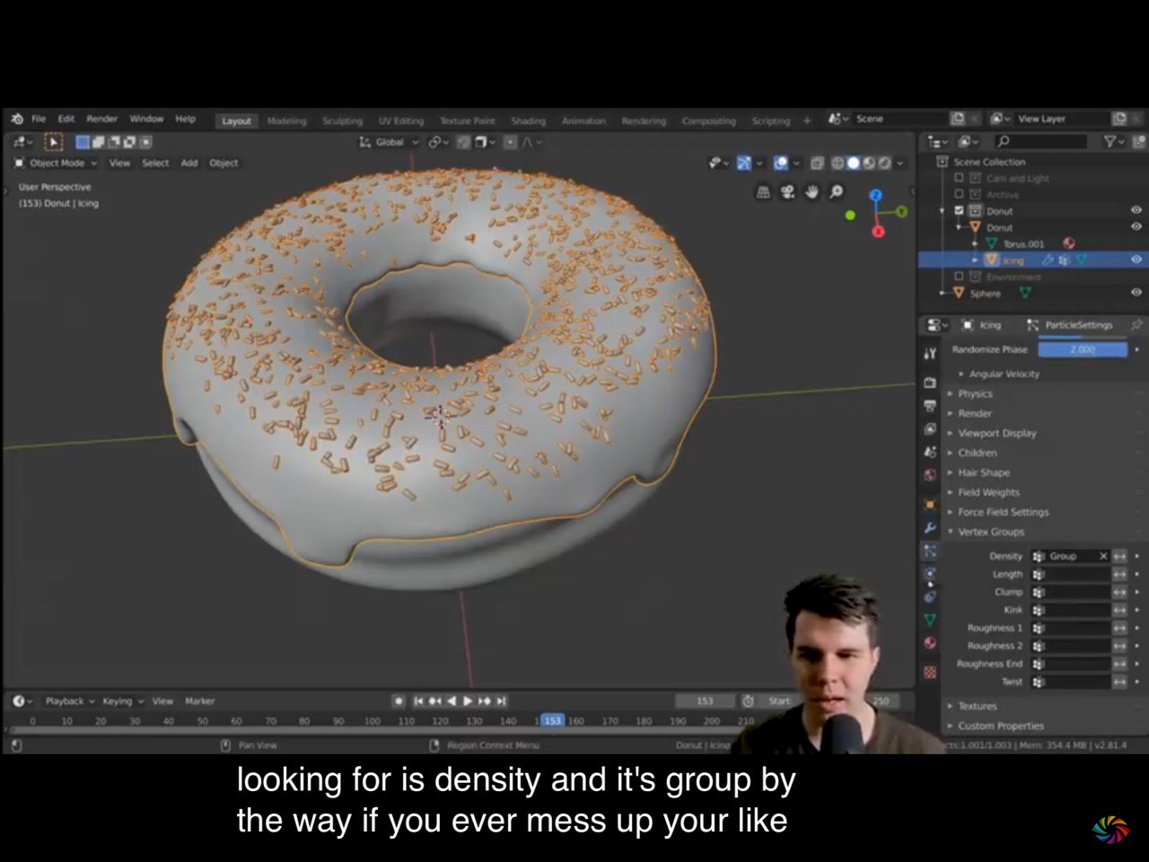This screenshot has height=862, width=1149.
Task: Open the Active Tool properties tab
Action: tap(930, 353)
